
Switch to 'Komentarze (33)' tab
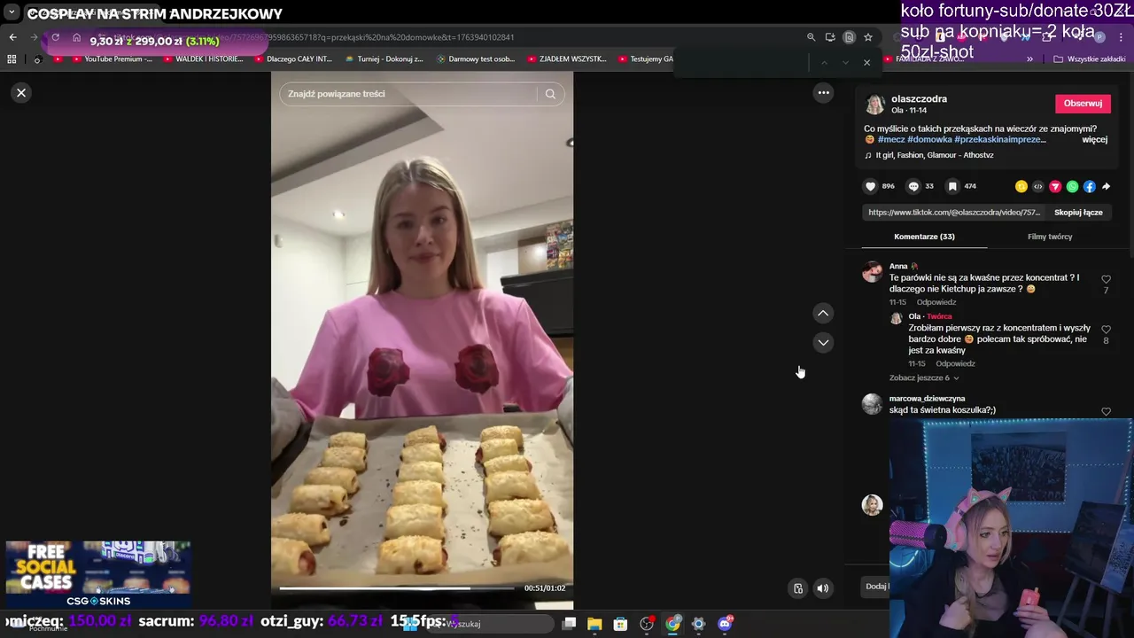point(924,237)
